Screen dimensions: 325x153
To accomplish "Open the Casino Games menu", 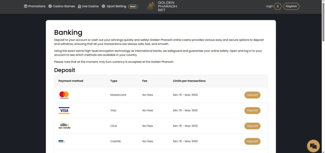I will pos(63,6).
